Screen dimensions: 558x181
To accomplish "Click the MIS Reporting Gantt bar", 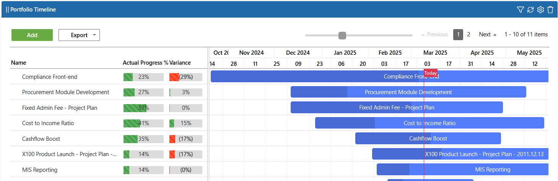I will tap(462, 170).
